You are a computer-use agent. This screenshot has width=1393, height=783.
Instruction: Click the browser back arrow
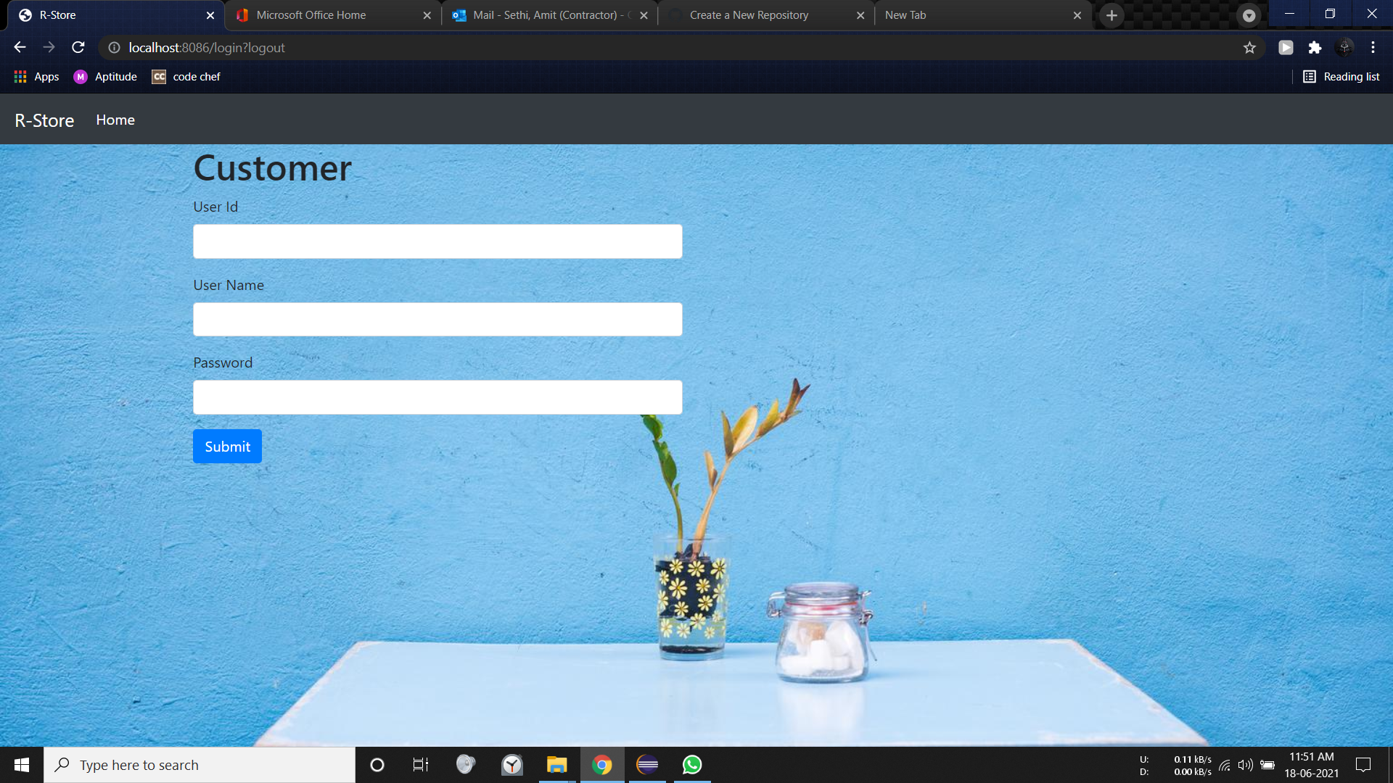click(x=20, y=47)
